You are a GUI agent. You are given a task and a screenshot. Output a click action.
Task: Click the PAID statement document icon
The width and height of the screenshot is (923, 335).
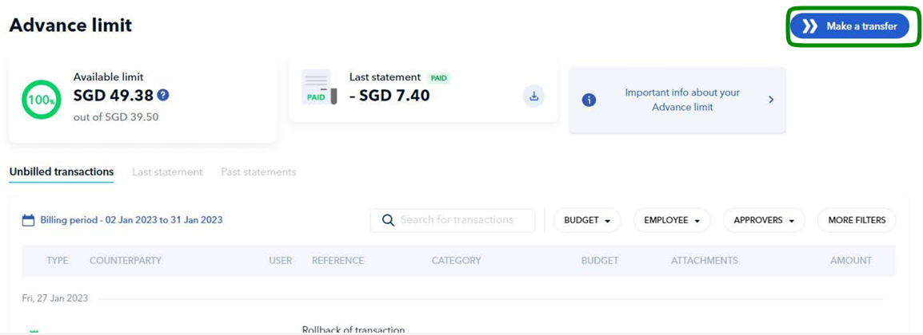click(319, 88)
